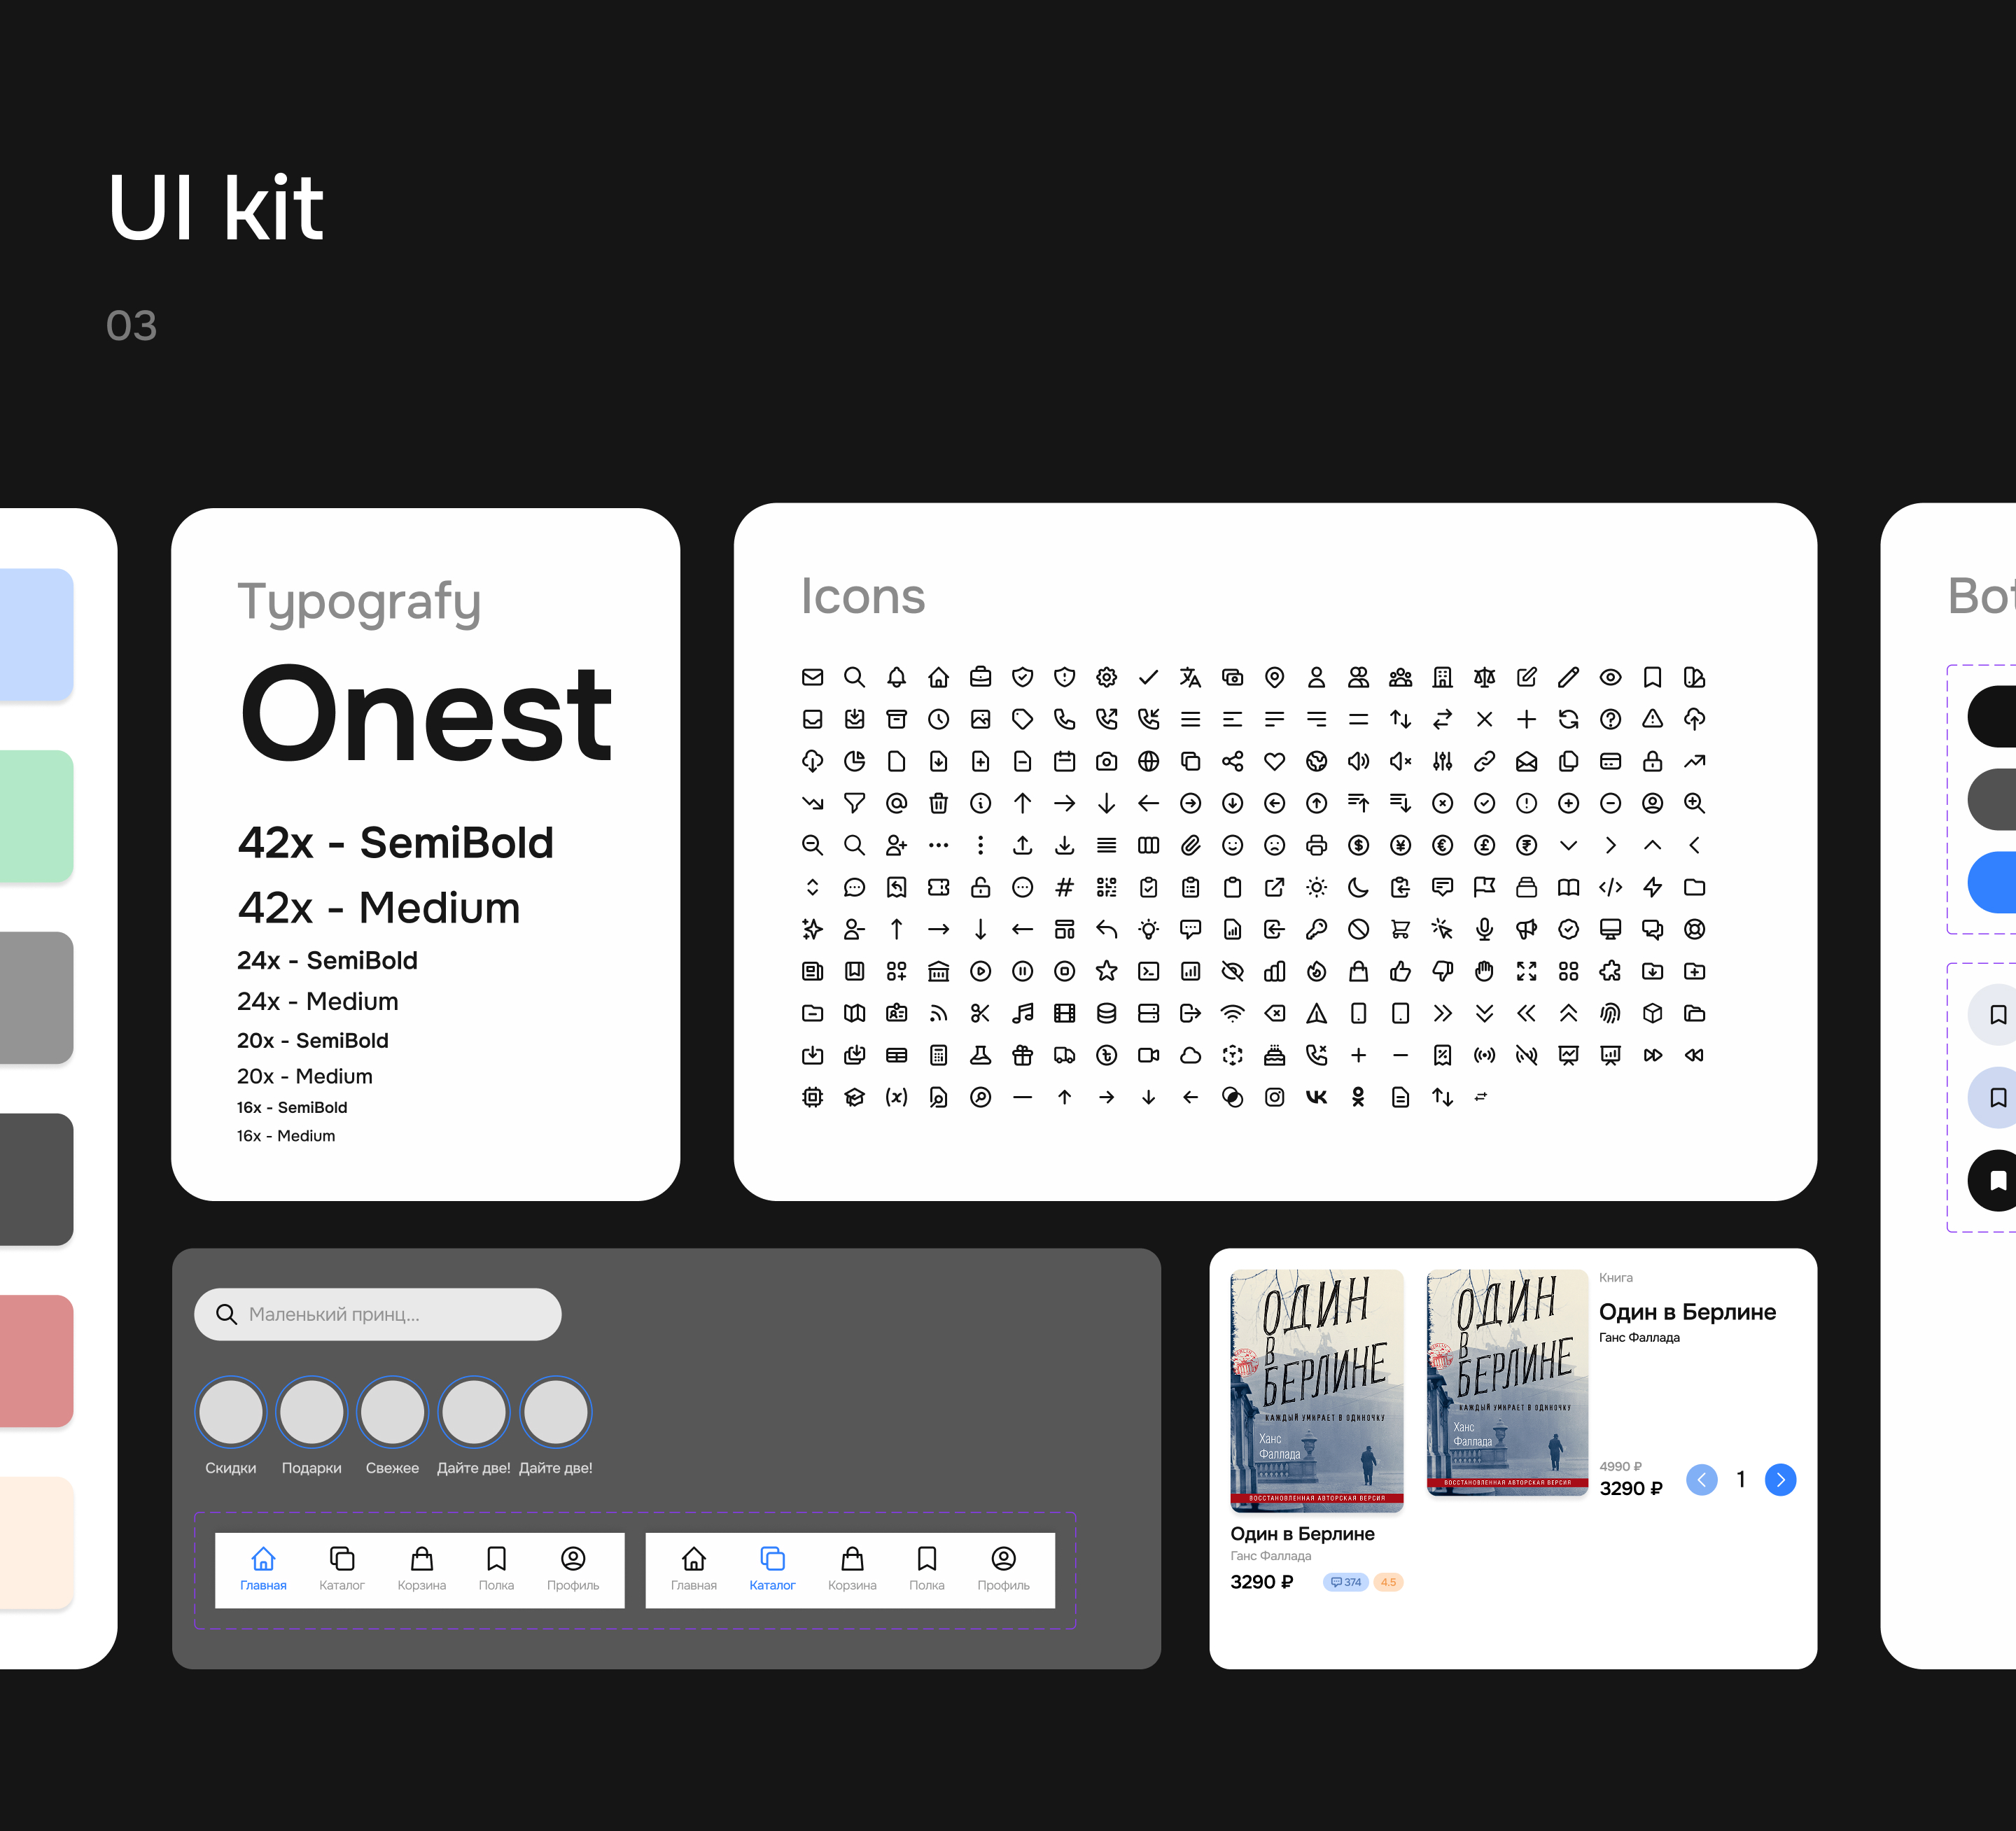Image resolution: width=2016 pixels, height=1831 pixels.
Task: Toggle the open eye visibility icon
Action: 1610,677
